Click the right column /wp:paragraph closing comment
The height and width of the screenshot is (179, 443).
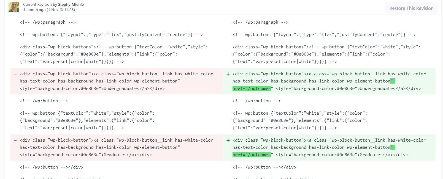260,22
